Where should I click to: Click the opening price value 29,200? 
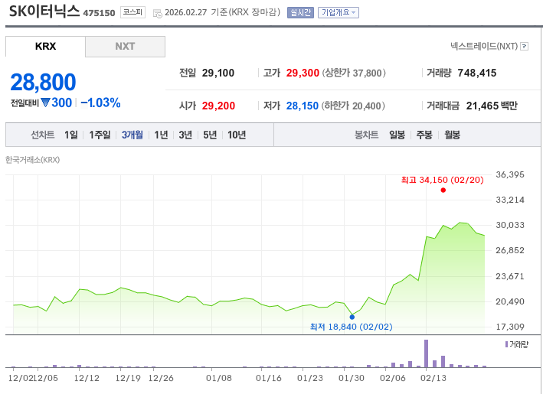pyautogui.click(x=218, y=106)
